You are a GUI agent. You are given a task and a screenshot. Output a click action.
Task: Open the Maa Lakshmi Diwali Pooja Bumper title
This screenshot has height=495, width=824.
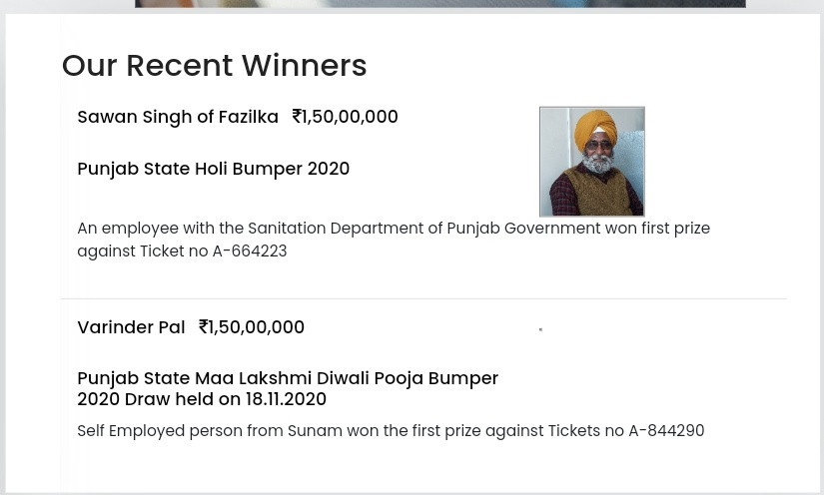click(x=288, y=378)
